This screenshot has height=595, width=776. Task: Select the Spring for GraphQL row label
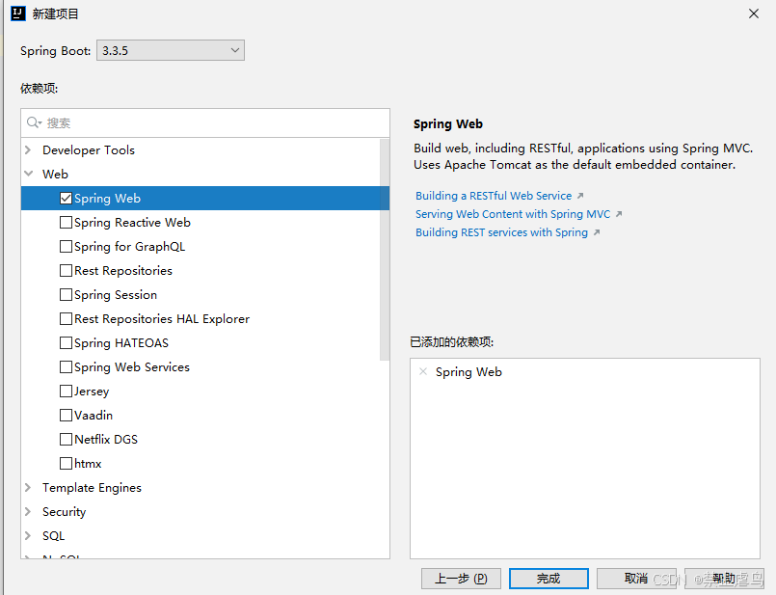130,247
